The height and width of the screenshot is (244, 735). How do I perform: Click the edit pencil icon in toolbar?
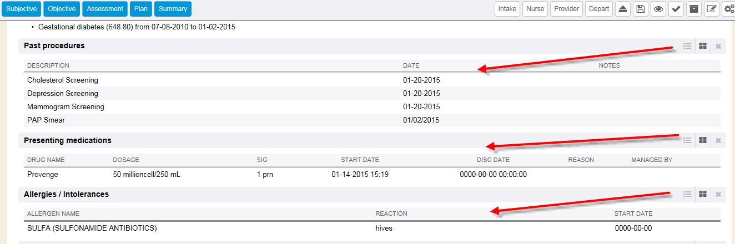click(x=711, y=9)
